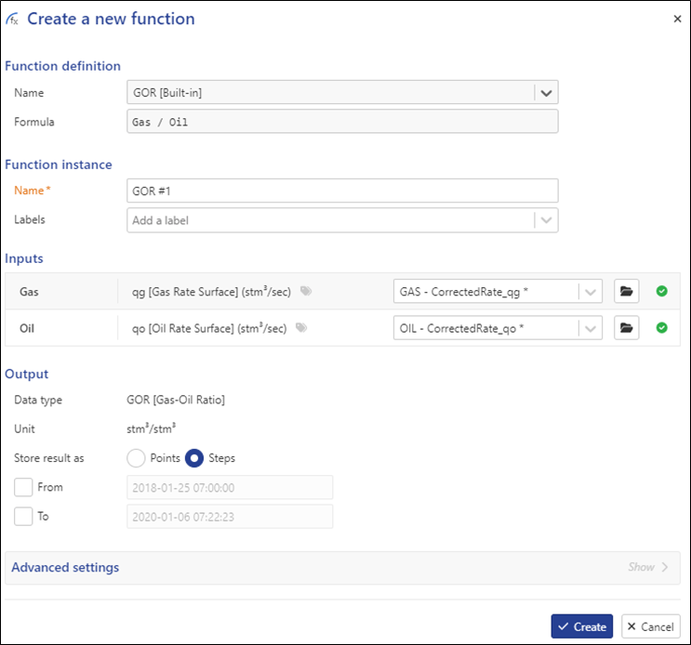Click the green check status for Oil
The width and height of the screenshot is (691, 645).
pyautogui.click(x=661, y=327)
